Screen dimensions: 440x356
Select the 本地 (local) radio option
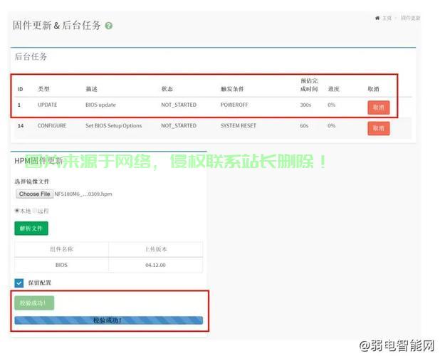17,211
